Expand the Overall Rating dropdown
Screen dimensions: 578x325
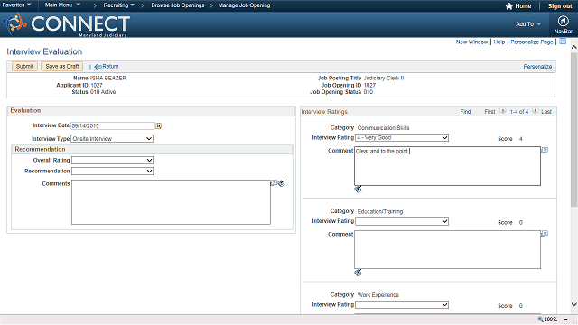tap(112, 161)
